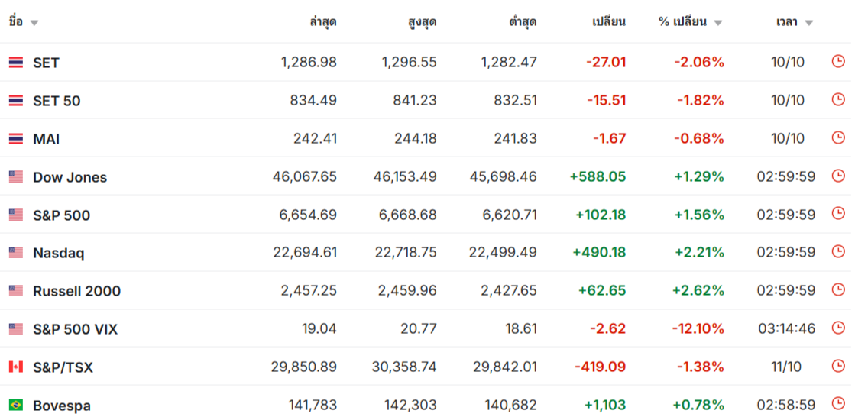
Task: Click the ล่าสุด column header
Action: tap(322, 22)
